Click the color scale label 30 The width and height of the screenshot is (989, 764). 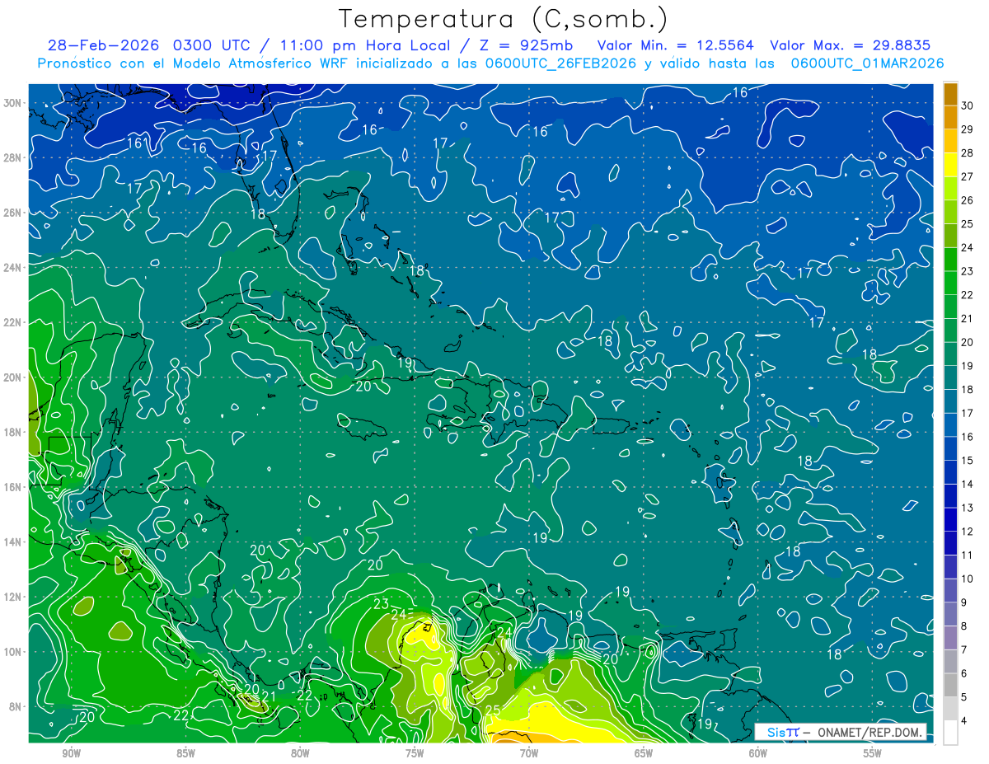(x=968, y=105)
